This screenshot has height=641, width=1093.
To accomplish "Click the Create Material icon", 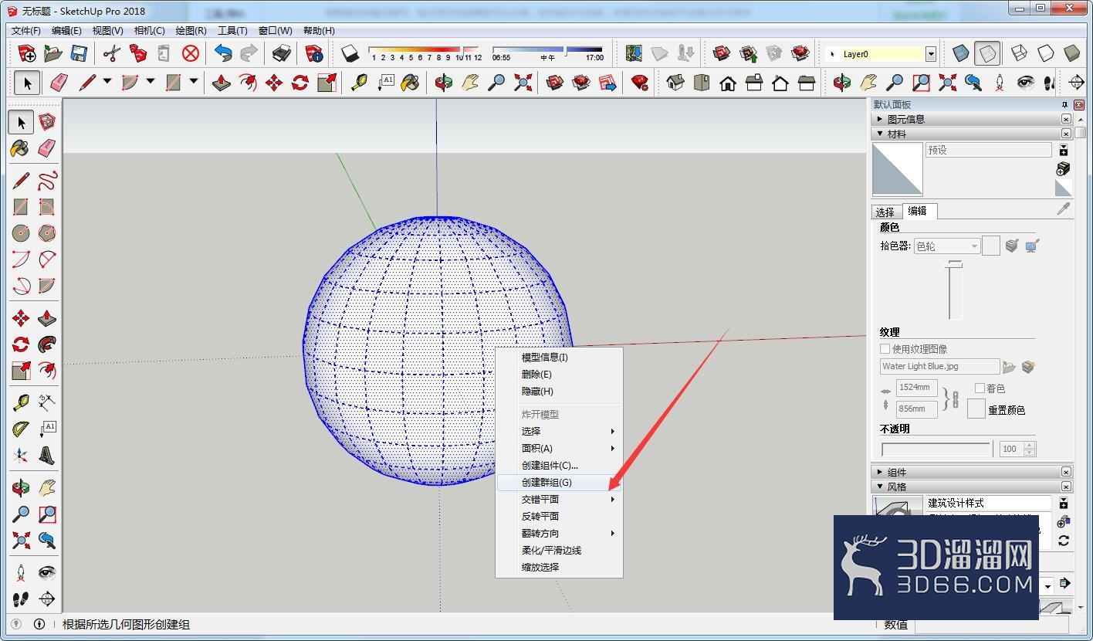I will point(1063,168).
